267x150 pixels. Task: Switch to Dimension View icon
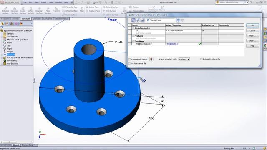(x=143, y=20)
